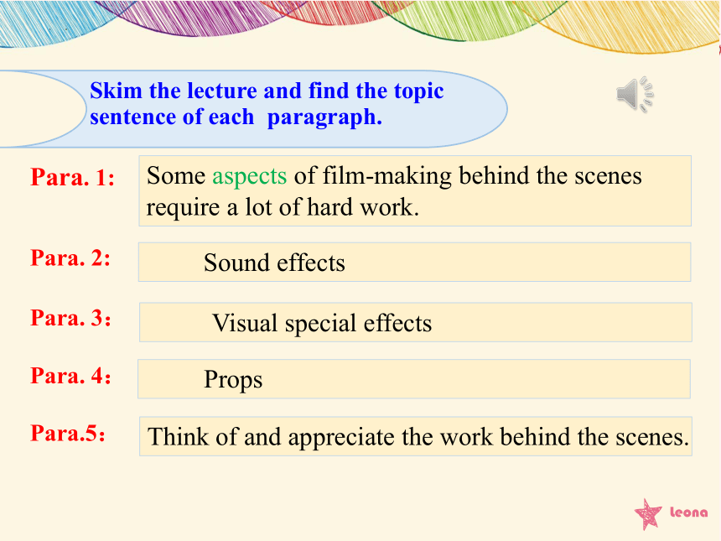Click the yellow scribbled circle decoration
This screenshot has width=721, height=541.
620,23
